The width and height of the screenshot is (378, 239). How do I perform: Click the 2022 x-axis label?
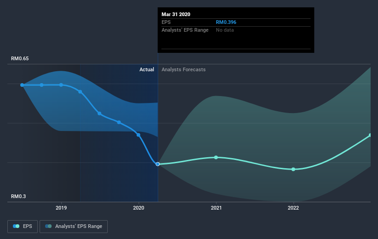(x=293, y=208)
